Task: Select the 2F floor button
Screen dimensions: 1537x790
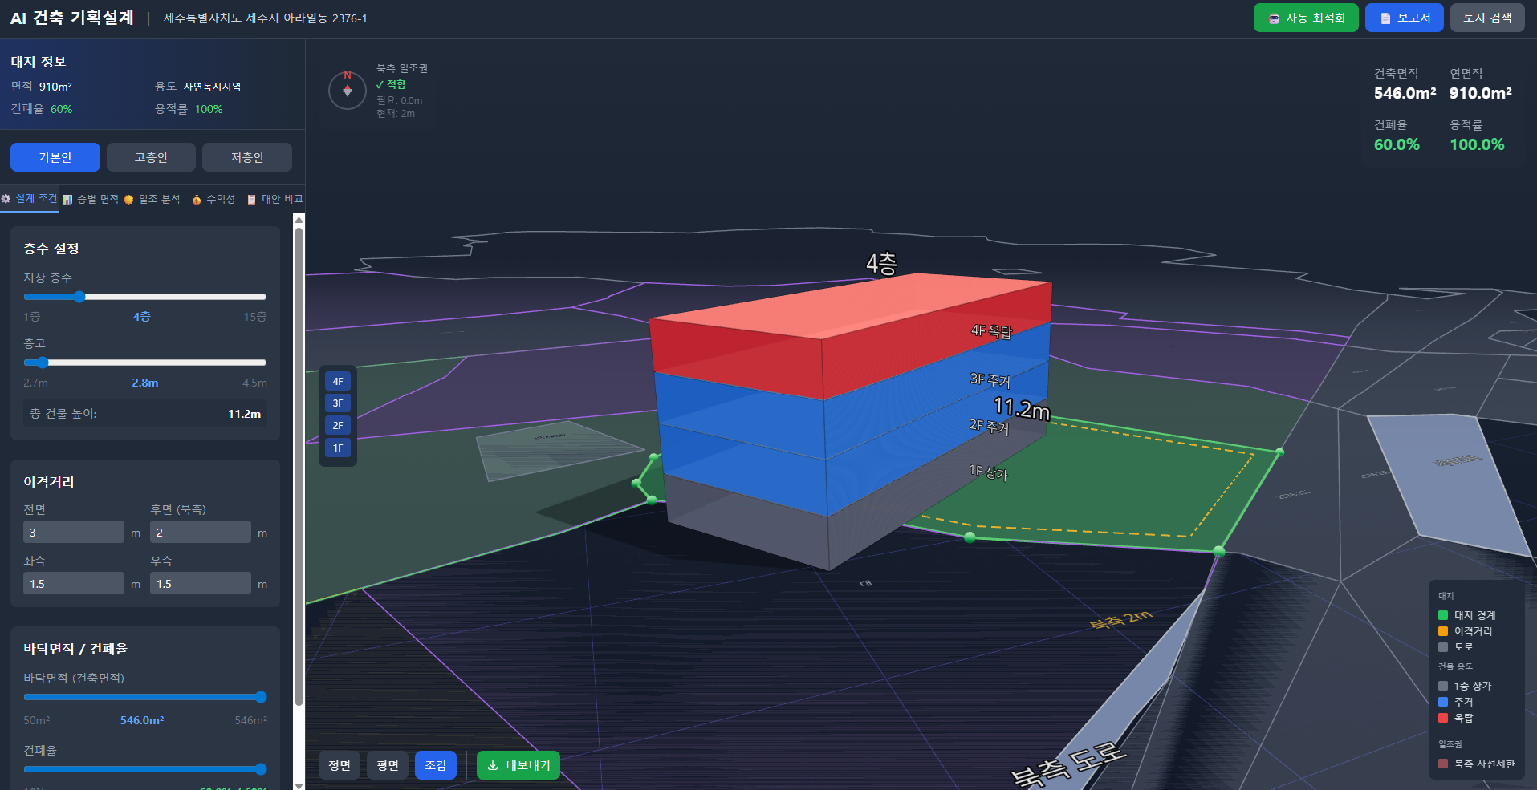Action: pyautogui.click(x=338, y=426)
